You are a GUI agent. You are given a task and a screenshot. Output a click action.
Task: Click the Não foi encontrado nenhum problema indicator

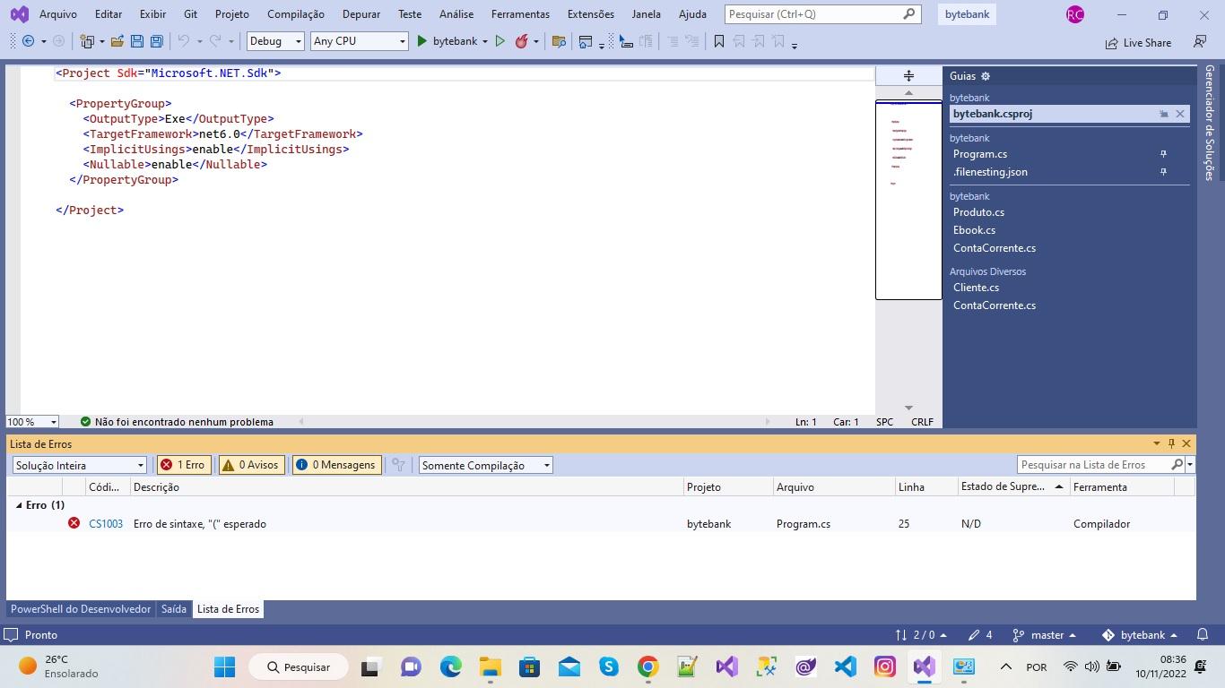click(x=177, y=422)
